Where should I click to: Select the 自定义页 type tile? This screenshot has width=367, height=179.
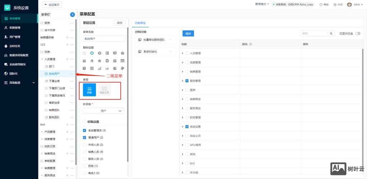tap(105, 89)
